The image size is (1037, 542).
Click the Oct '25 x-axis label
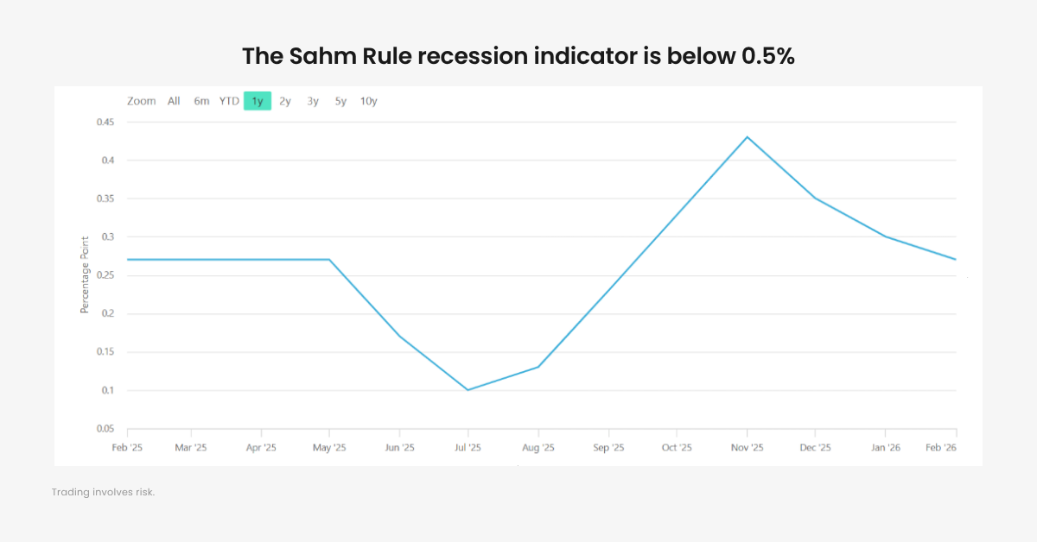pos(677,448)
